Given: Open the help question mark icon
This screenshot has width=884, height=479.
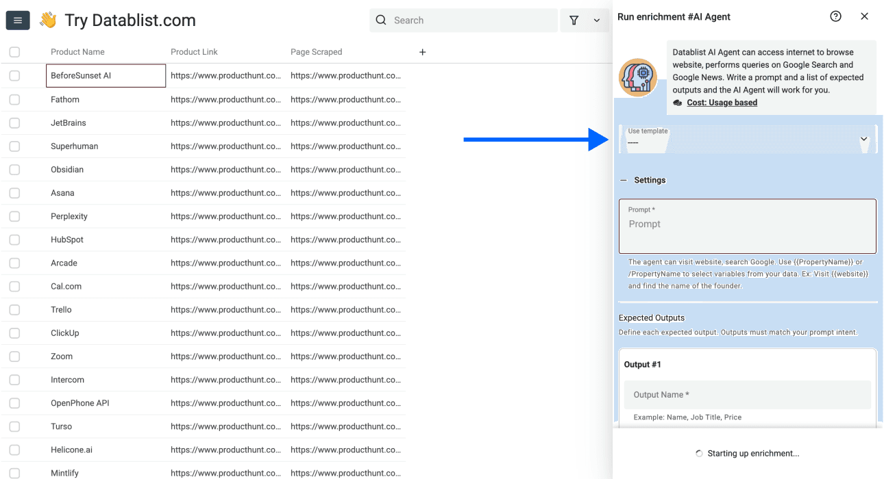Looking at the screenshot, I should click(835, 15).
